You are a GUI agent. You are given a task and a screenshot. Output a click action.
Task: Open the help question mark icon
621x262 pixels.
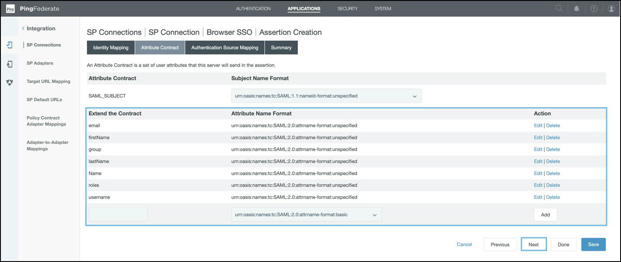(x=594, y=9)
